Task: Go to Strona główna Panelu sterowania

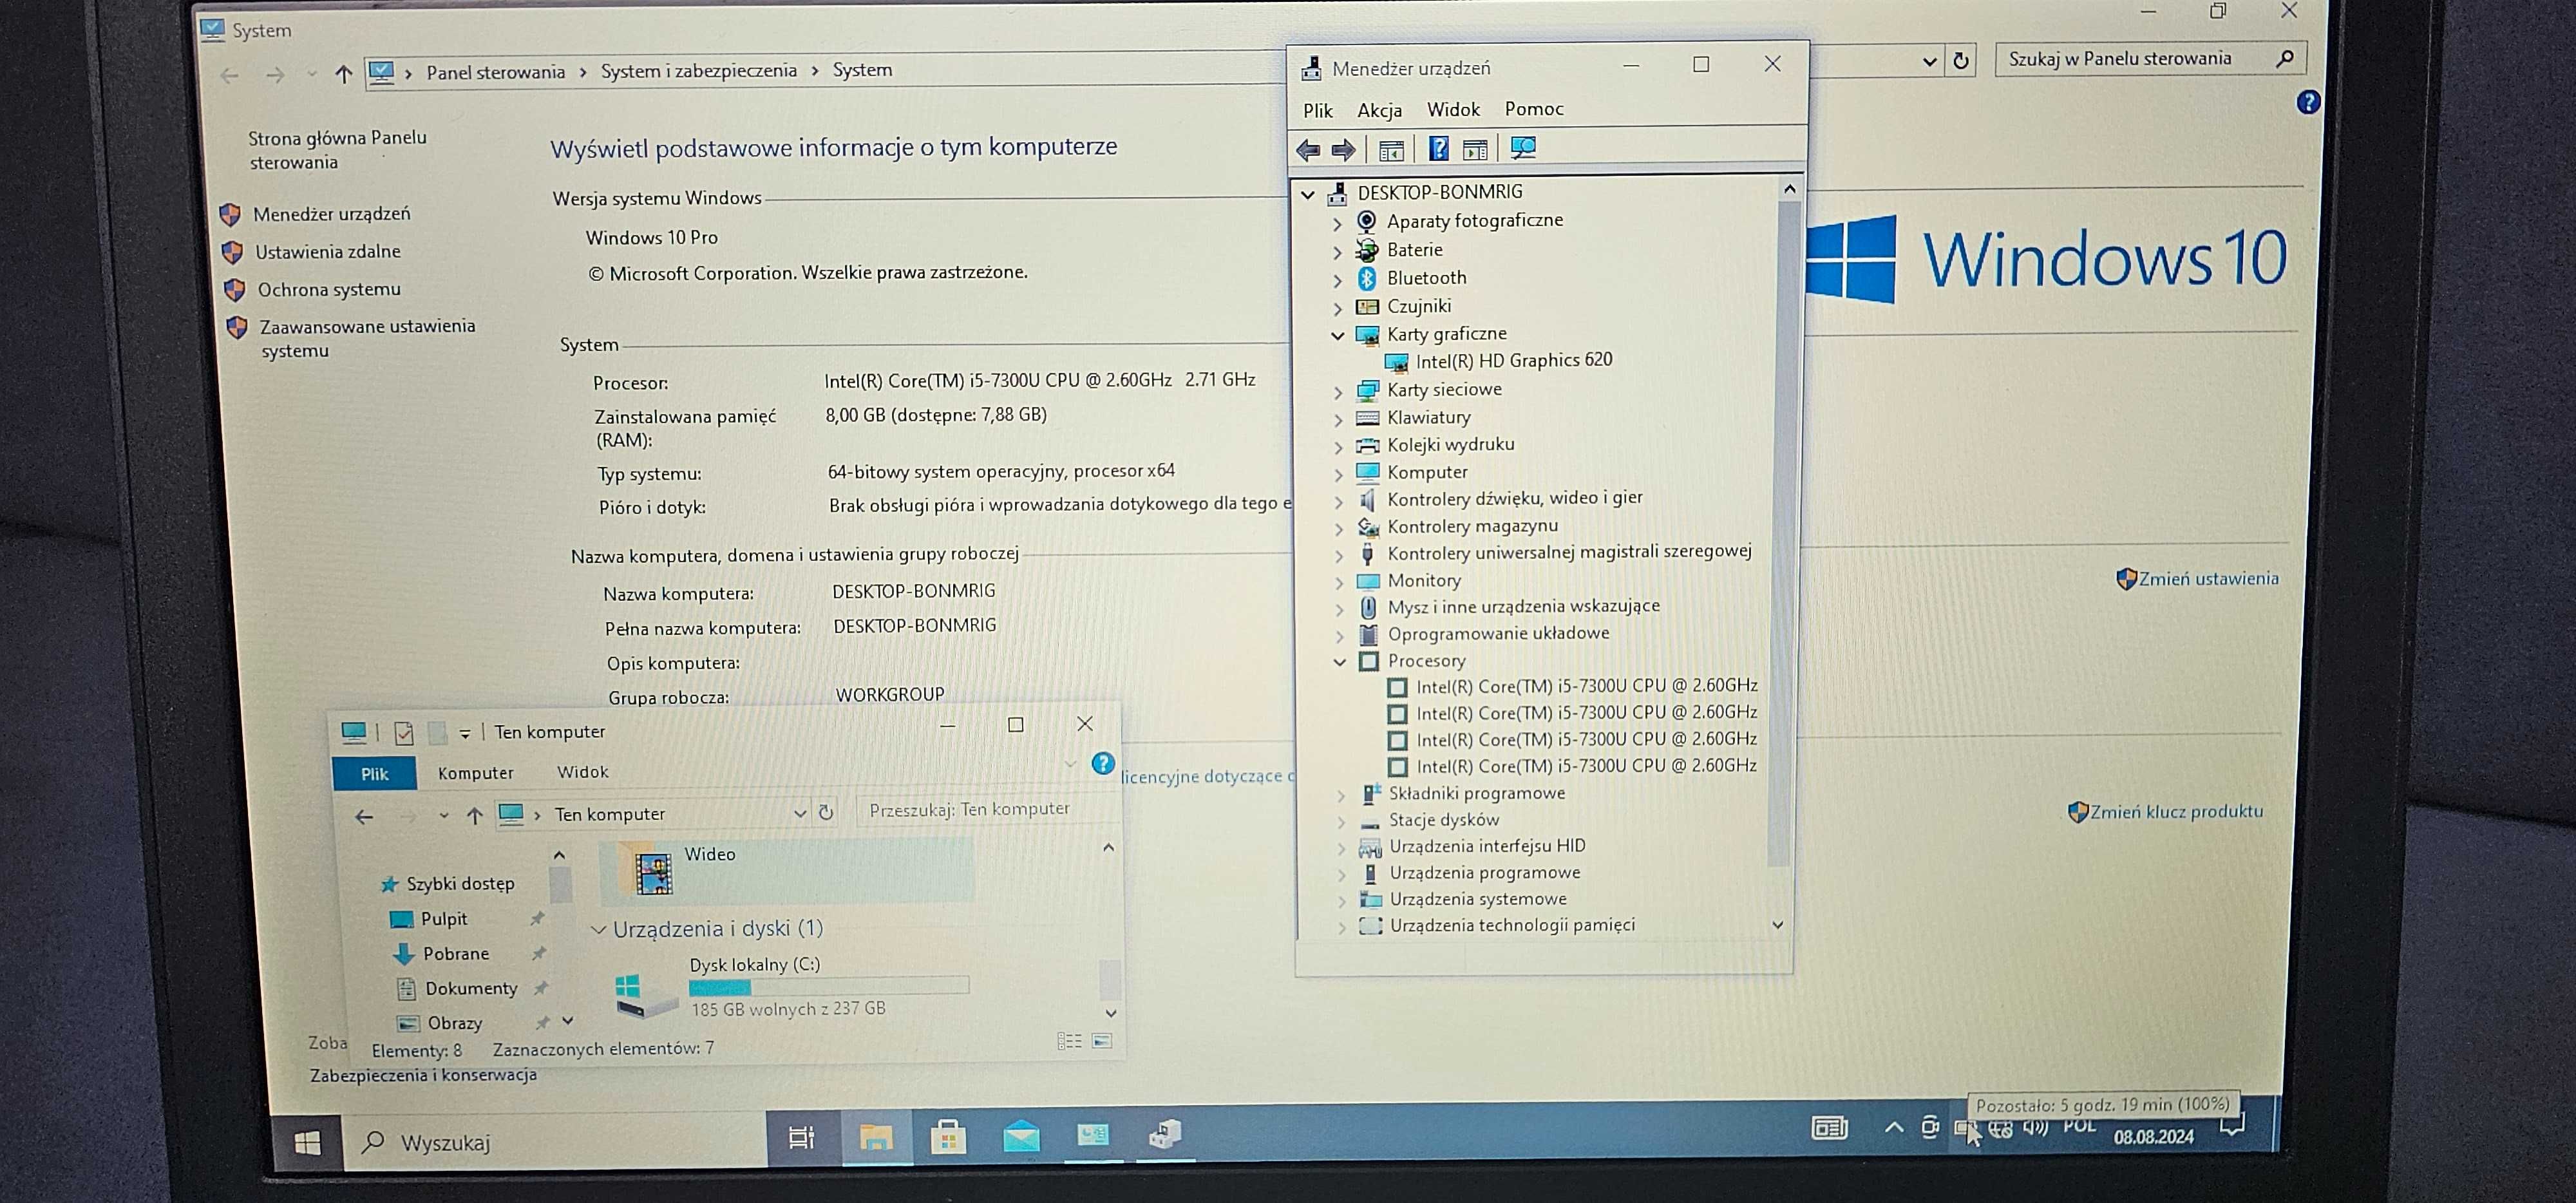Action: [x=337, y=150]
